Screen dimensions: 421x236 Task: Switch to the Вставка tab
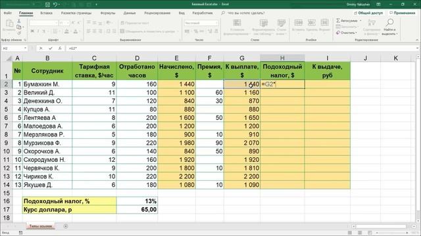[46, 13]
